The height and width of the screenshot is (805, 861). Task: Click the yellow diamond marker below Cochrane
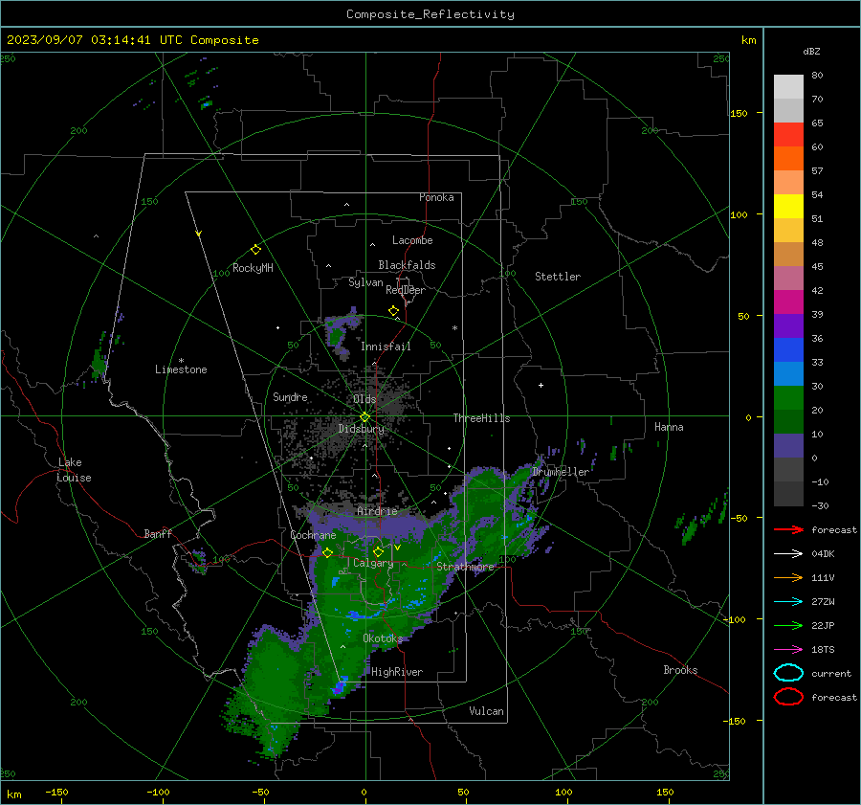point(327,553)
